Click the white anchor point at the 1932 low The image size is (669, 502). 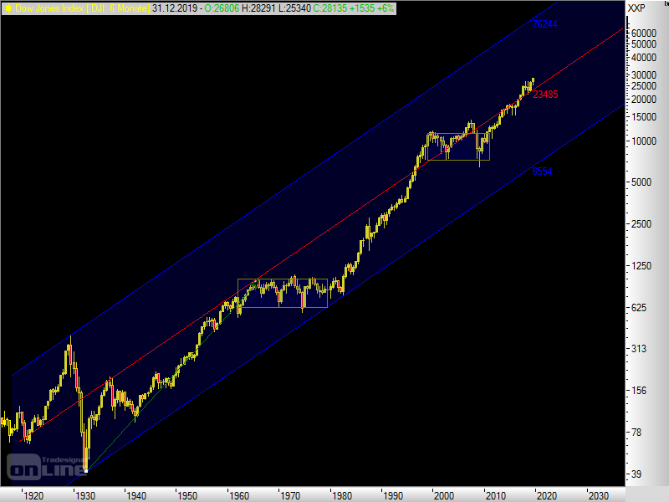86,471
